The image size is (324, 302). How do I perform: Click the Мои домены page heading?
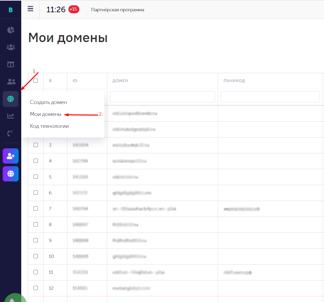coord(68,38)
